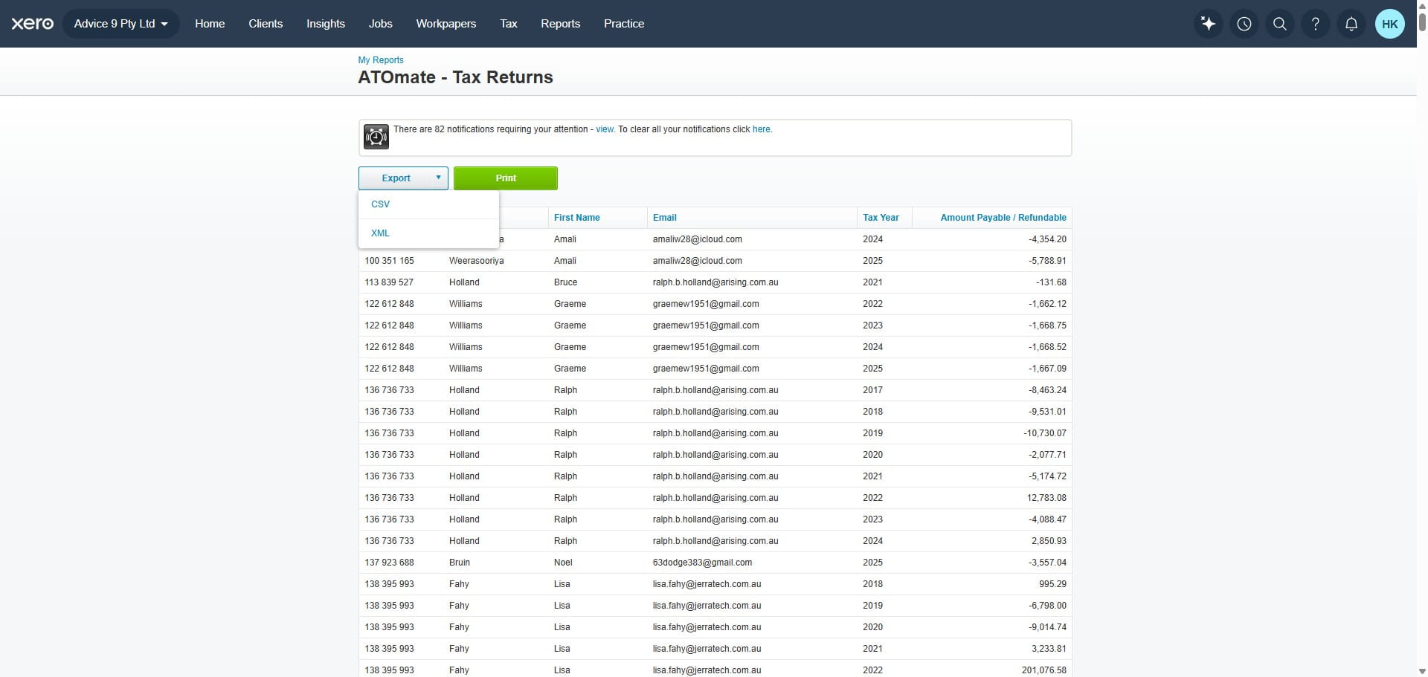This screenshot has width=1428, height=677.
Task: Sort by First Name column header
Action: point(576,218)
